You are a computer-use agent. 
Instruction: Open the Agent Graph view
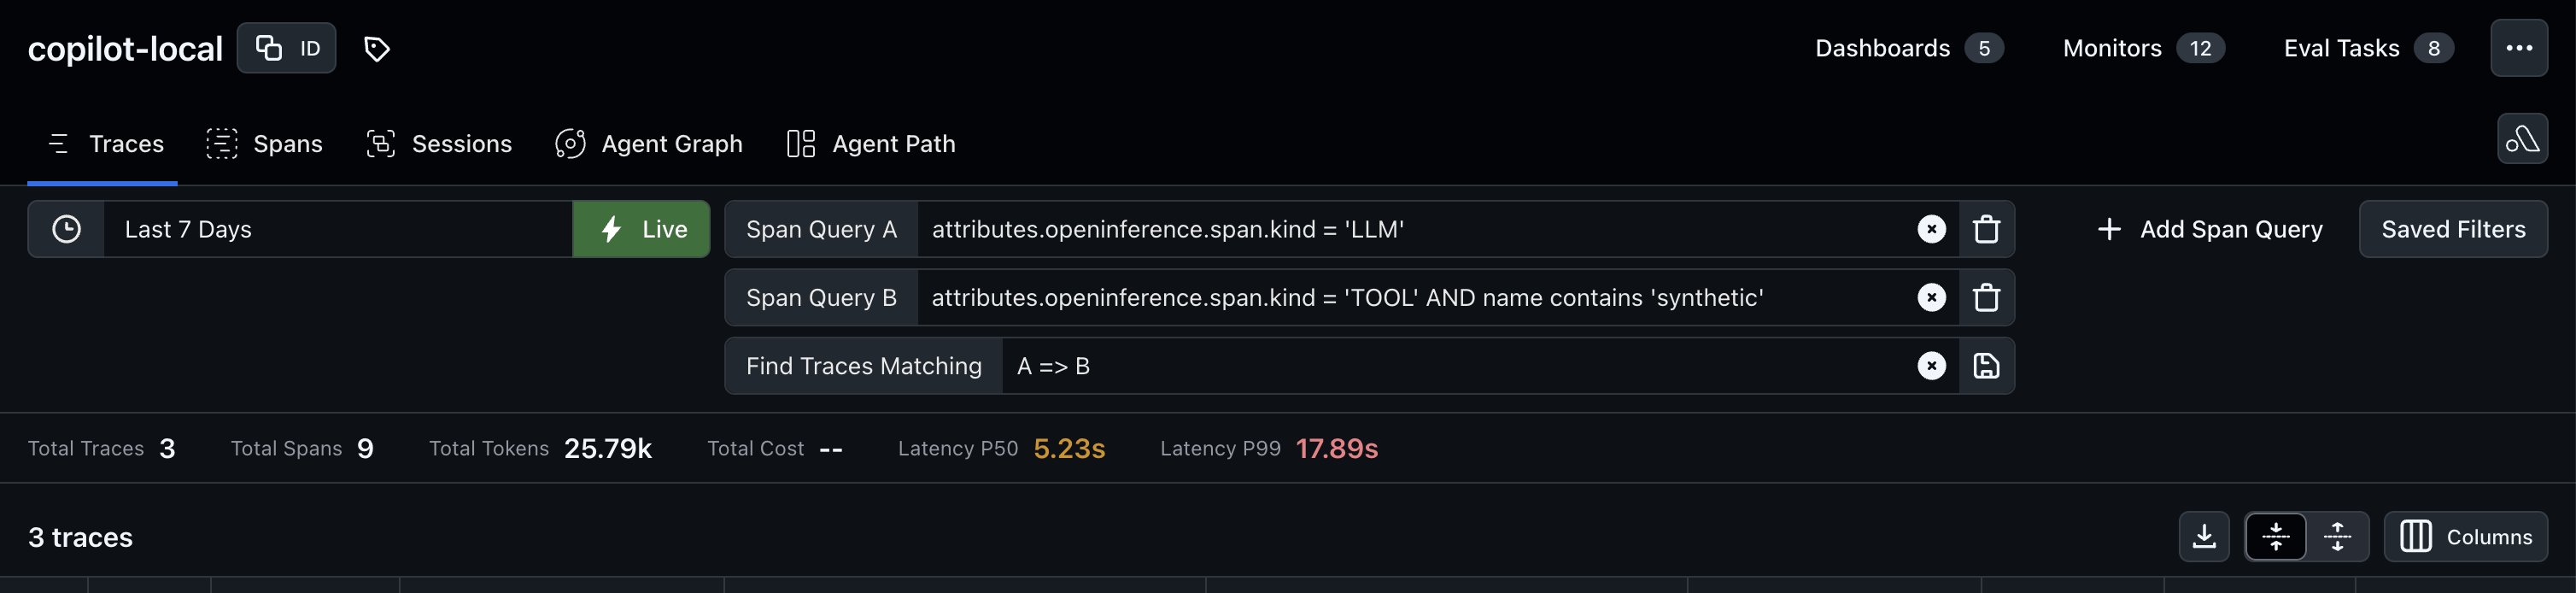pos(648,143)
